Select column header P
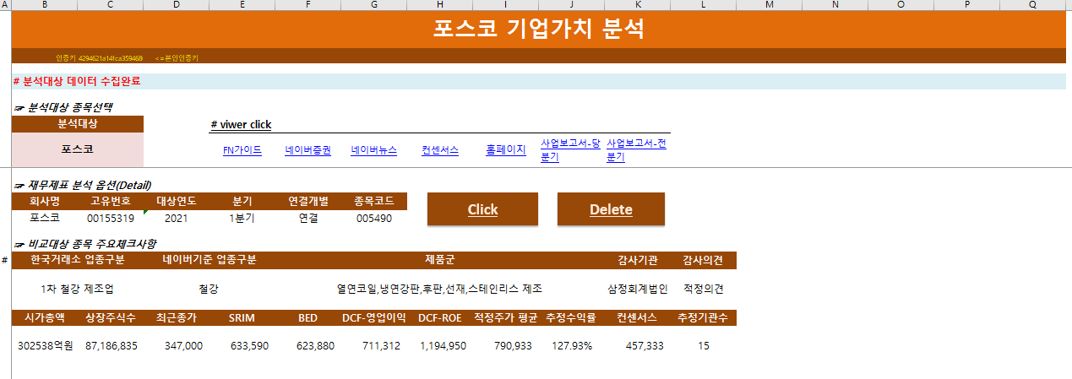Image resolution: width=1072 pixels, height=379 pixels. [967, 5]
